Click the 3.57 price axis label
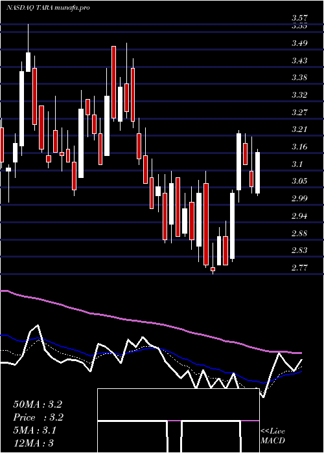The image size is (324, 453). point(299,18)
